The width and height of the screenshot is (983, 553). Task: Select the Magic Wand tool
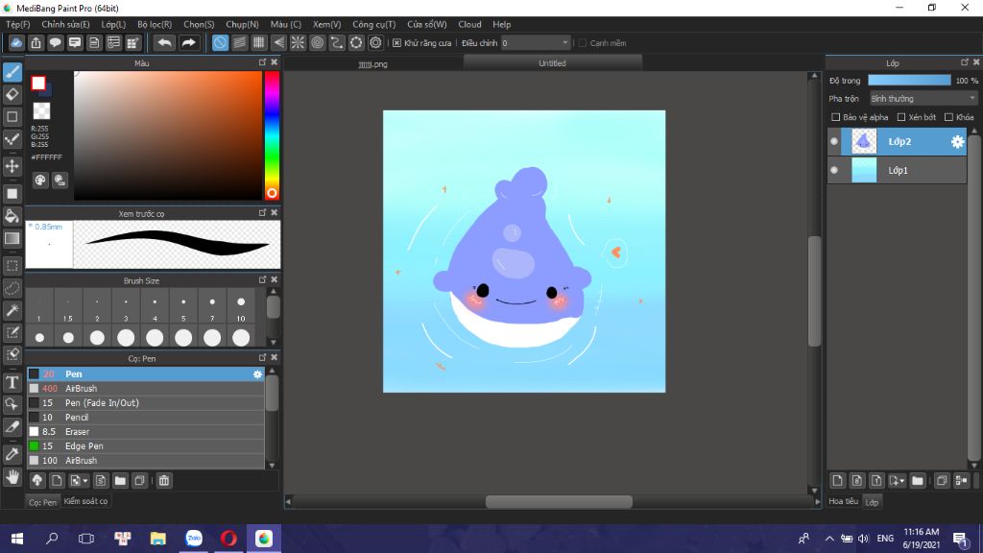12,310
